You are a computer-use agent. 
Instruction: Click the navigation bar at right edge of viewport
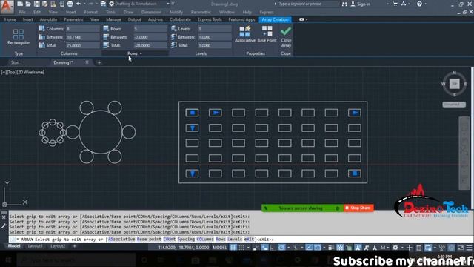click(464, 154)
